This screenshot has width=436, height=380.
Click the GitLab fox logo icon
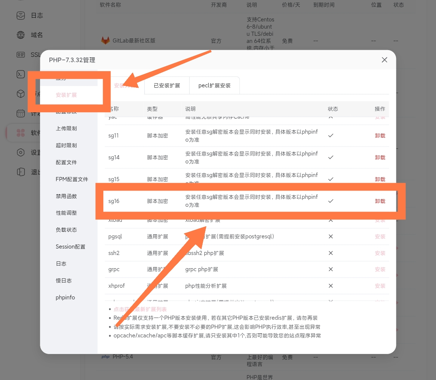coord(105,41)
